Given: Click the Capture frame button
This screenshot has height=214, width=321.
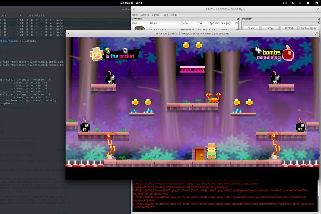Looking at the screenshot, I should [x=309, y=28].
